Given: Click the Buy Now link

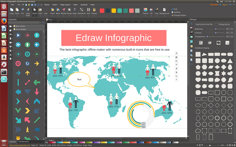Looking at the screenshot, I should pyautogui.click(x=214, y=5).
